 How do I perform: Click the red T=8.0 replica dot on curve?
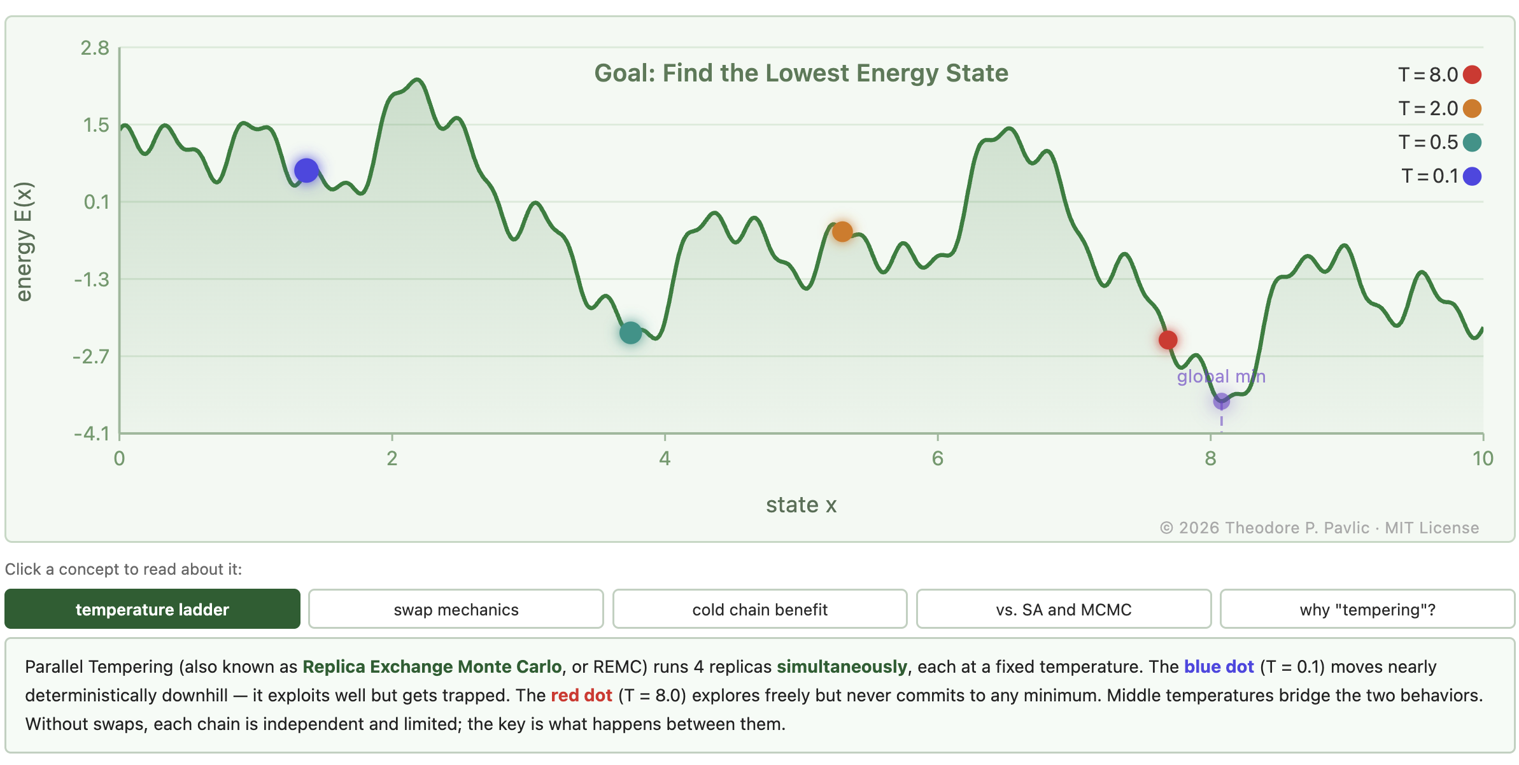(x=1168, y=340)
